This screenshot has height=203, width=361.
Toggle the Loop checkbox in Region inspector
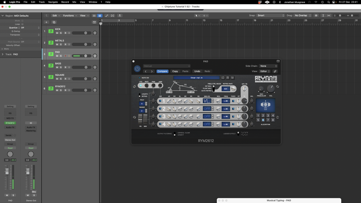coord(23,24)
